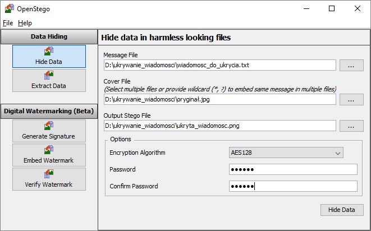Screen dimensions: 371x231
Task: Open the Extract Data sidebar icon
Action: [49, 76]
